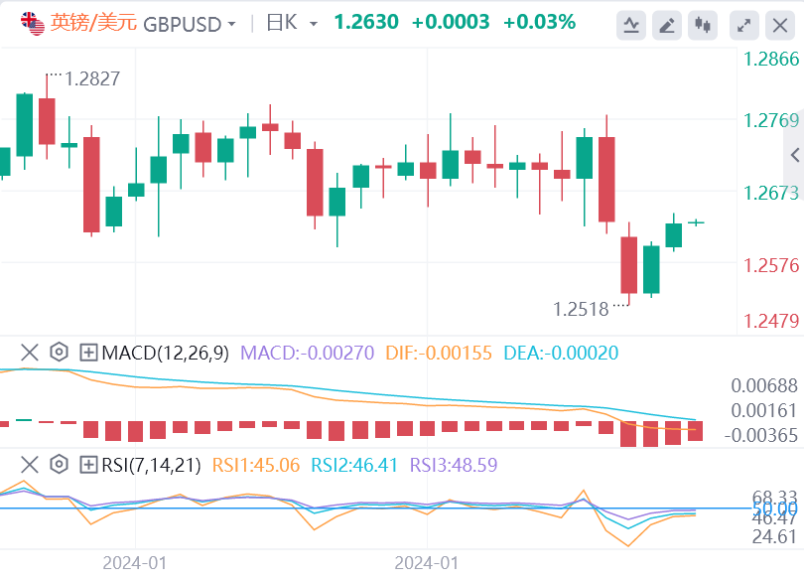
Task: Click the RSI1:45.06 value
Action: pos(256,465)
